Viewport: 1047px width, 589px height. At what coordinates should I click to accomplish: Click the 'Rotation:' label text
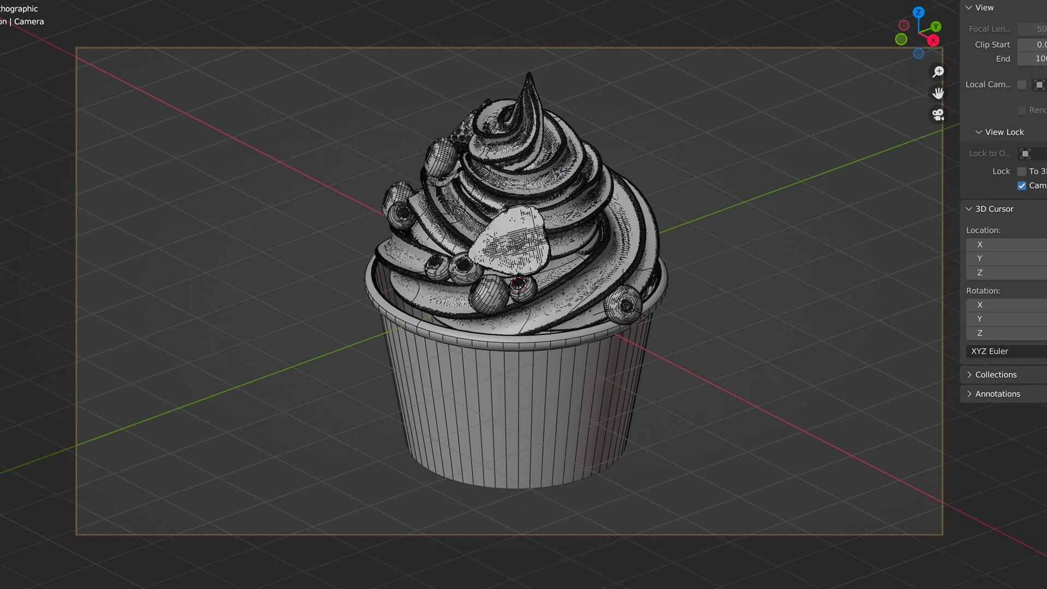983,291
